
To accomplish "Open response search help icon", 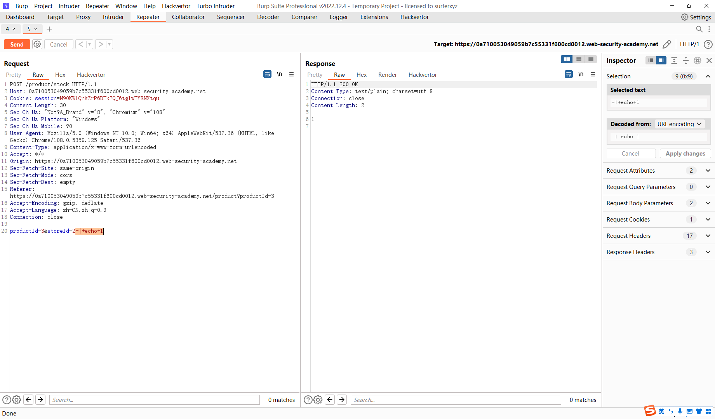I will click(x=308, y=400).
